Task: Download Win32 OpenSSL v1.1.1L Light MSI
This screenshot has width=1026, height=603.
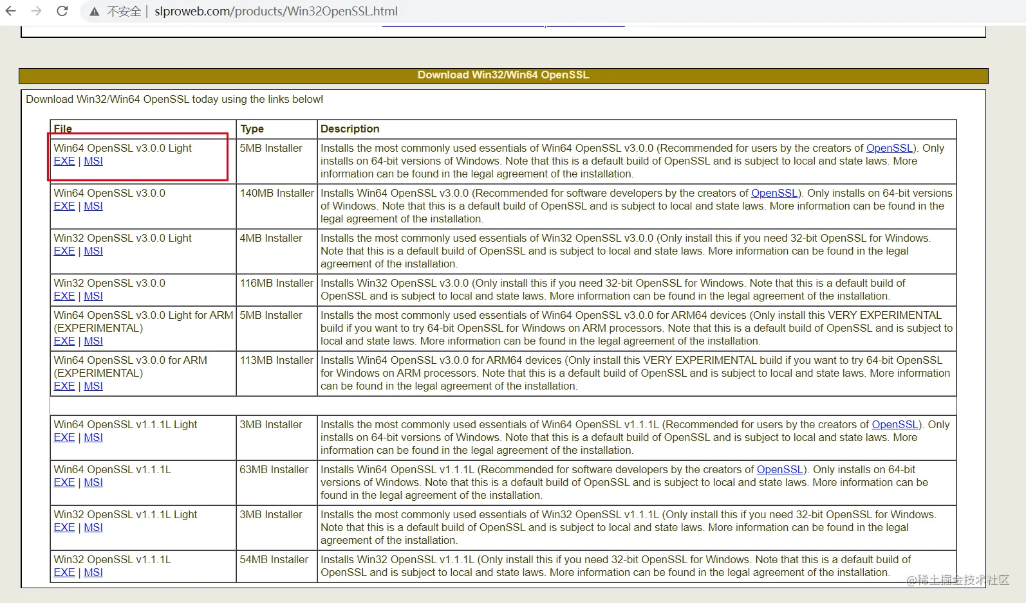Action: click(x=93, y=527)
